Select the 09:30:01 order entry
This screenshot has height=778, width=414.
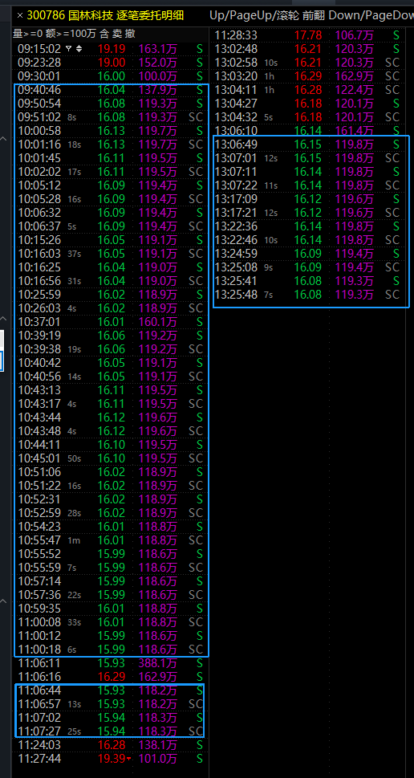click(110, 76)
